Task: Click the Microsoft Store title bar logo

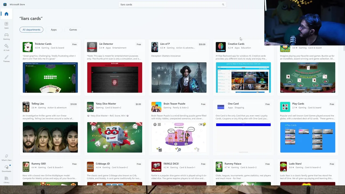Action: tap(5, 4)
